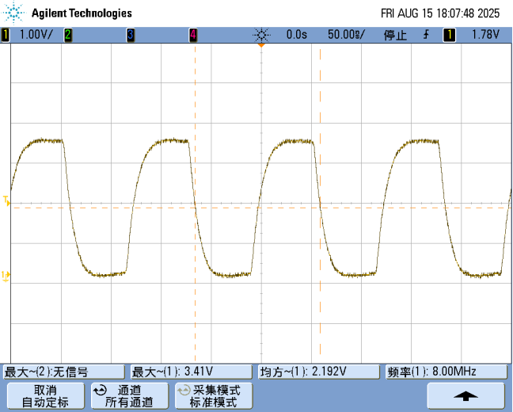Select the 最大~(1): 3.41V measurement readout
This screenshot has width=513, height=412.
(192, 372)
